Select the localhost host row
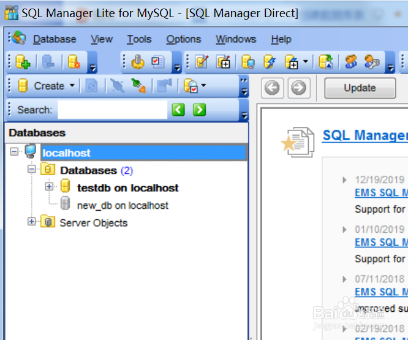The image size is (408, 340). click(x=143, y=152)
